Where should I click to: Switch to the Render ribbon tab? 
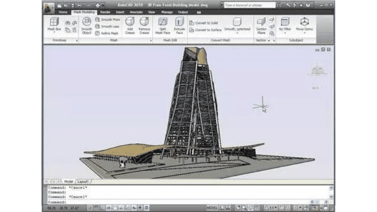[x=105, y=12]
